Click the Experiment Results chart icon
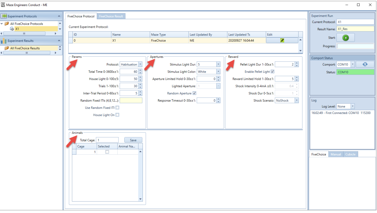 click(x=4, y=41)
